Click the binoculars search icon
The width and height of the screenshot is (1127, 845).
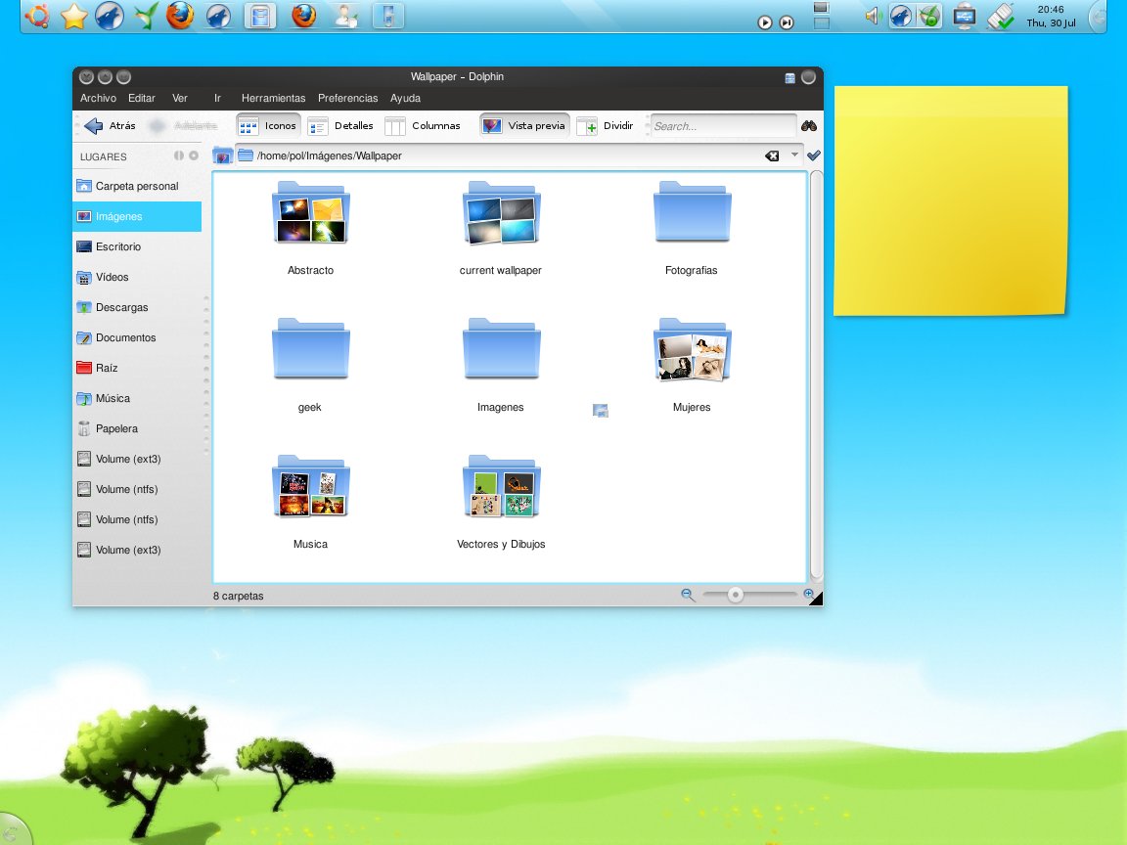809,126
